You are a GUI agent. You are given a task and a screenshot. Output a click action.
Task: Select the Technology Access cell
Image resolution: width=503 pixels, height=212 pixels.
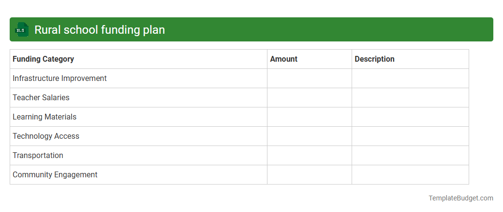tap(46, 136)
